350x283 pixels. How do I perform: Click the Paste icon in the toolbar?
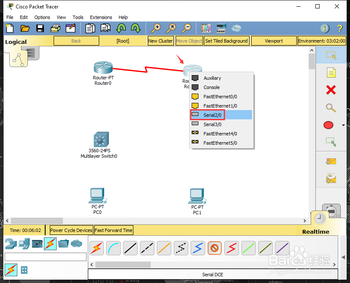tap(106, 28)
